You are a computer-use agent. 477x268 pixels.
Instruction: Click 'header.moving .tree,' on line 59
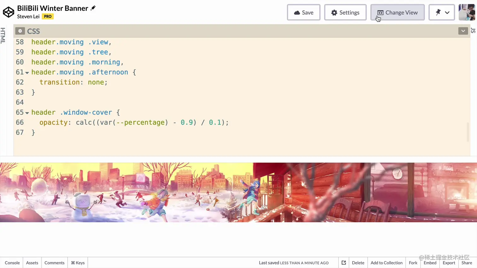[x=71, y=52]
